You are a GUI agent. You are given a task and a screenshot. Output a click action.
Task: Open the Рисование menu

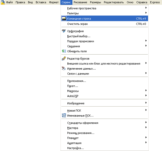pos(80,2)
